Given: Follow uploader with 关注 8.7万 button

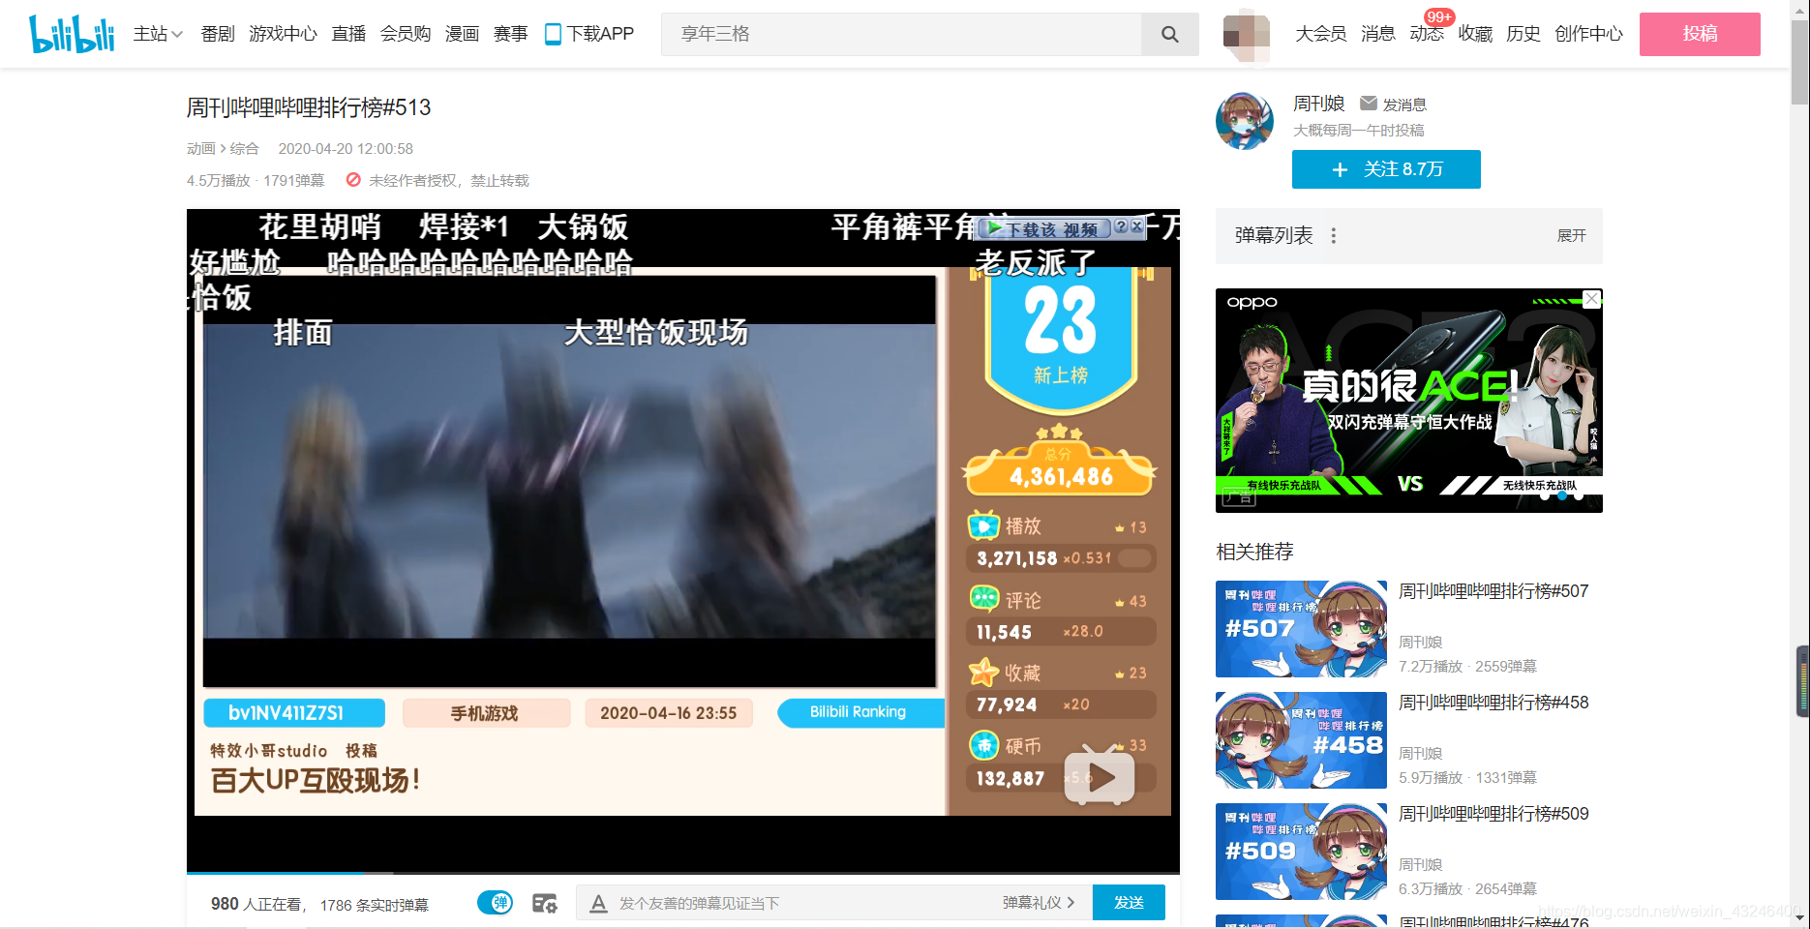Looking at the screenshot, I should click(x=1386, y=169).
